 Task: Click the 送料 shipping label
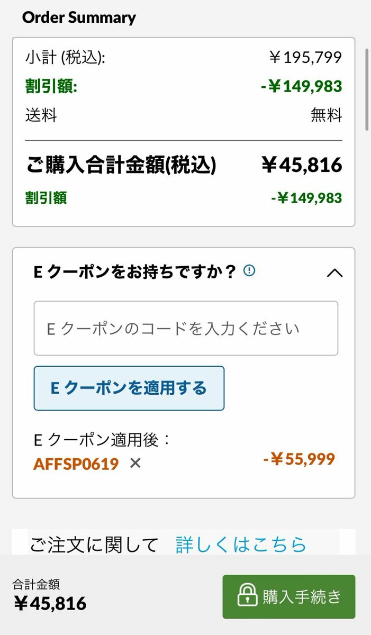click(x=41, y=115)
